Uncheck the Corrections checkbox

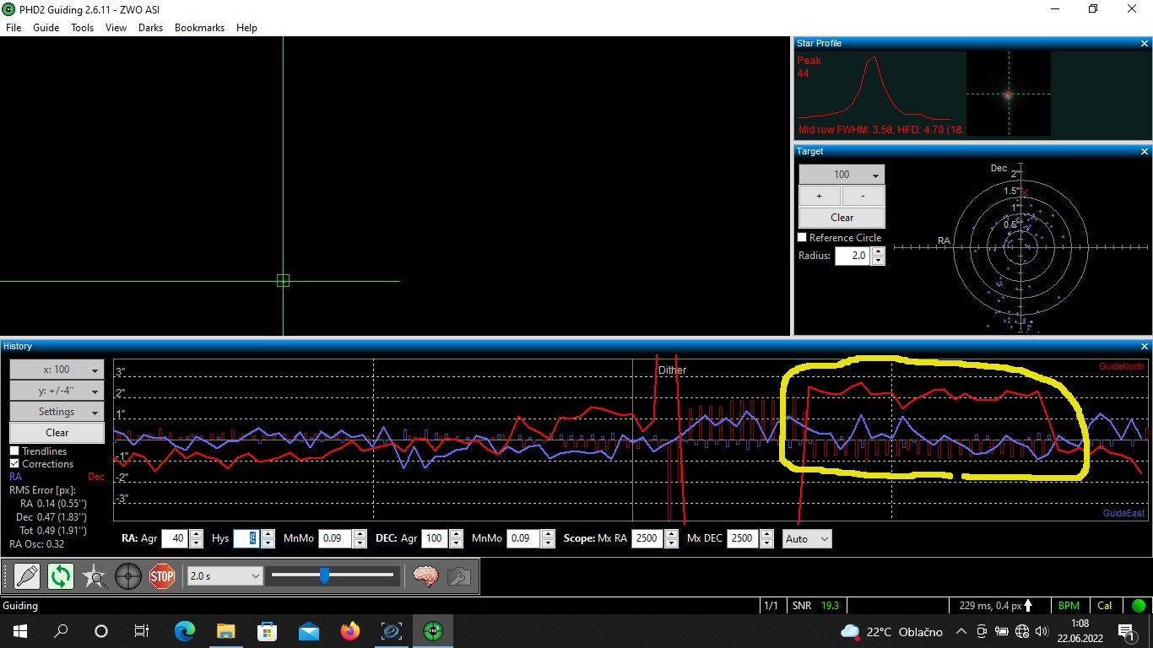14,464
